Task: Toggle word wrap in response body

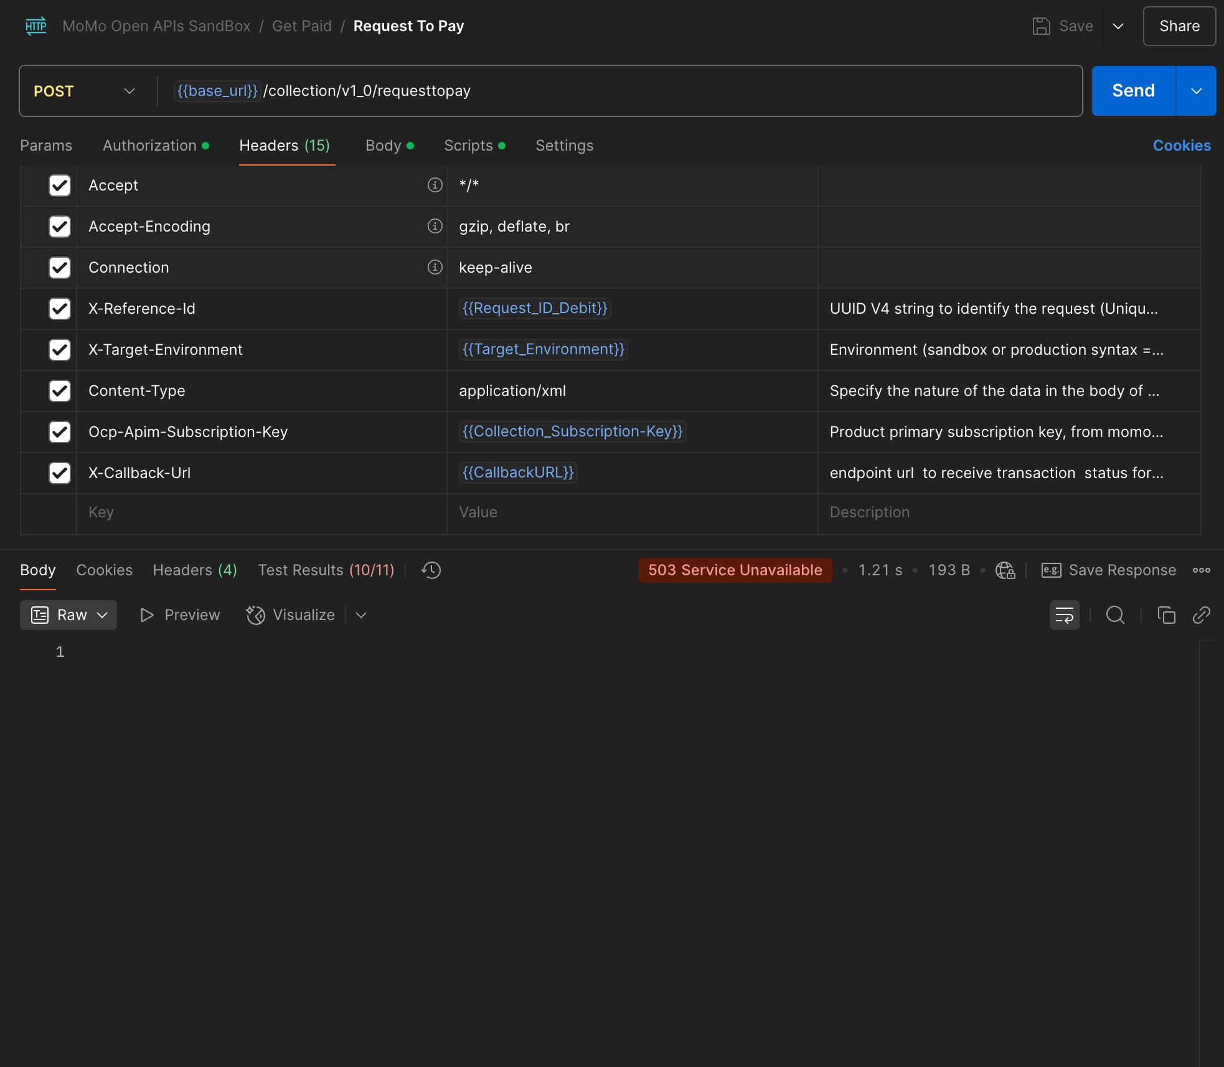Action: 1064,615
